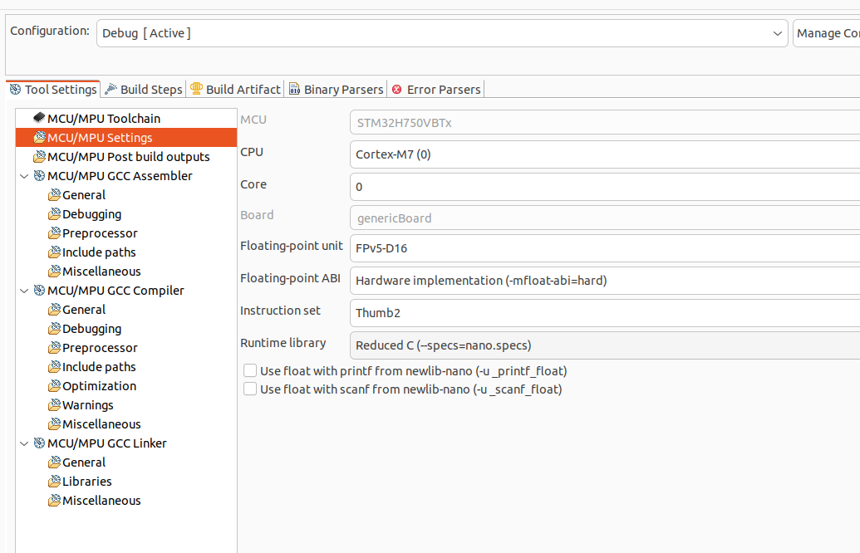Open the Configuration Debug dropdown

[x=442, y=33]
